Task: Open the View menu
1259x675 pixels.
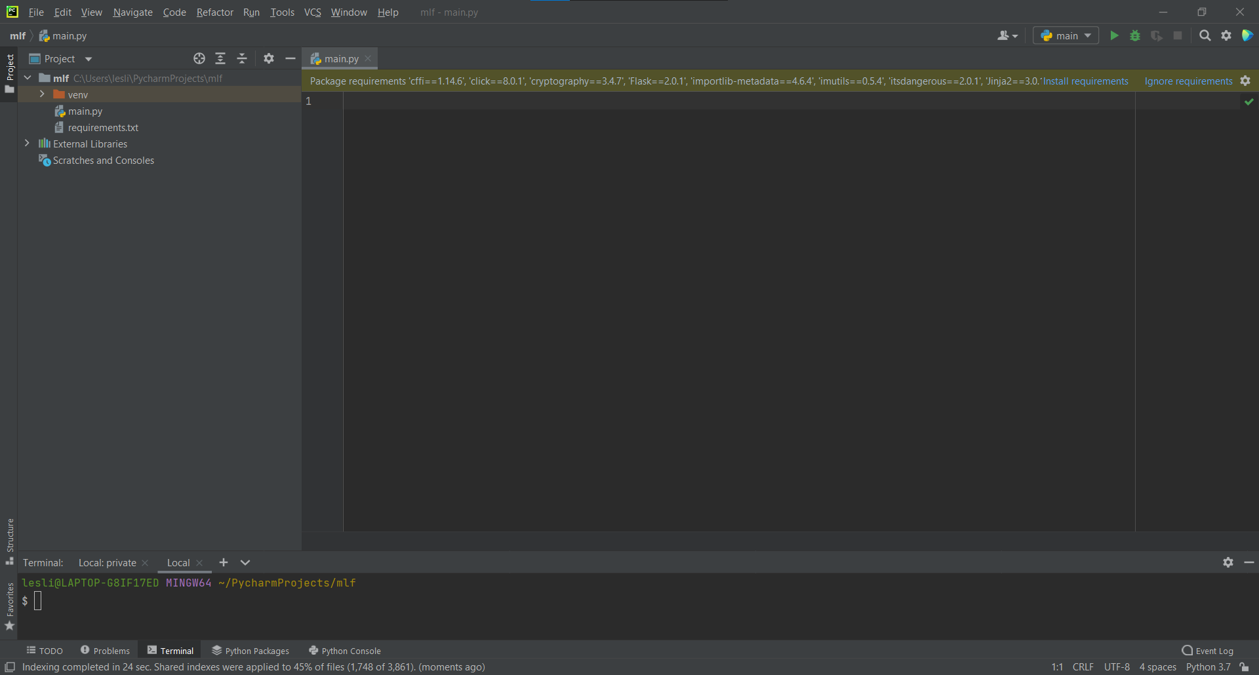Action: [92, 12]
